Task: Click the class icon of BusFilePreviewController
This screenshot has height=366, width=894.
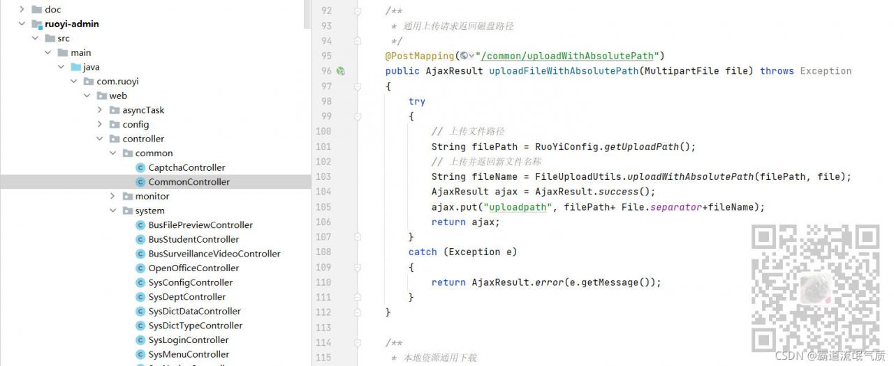Action: coord(140,225)
